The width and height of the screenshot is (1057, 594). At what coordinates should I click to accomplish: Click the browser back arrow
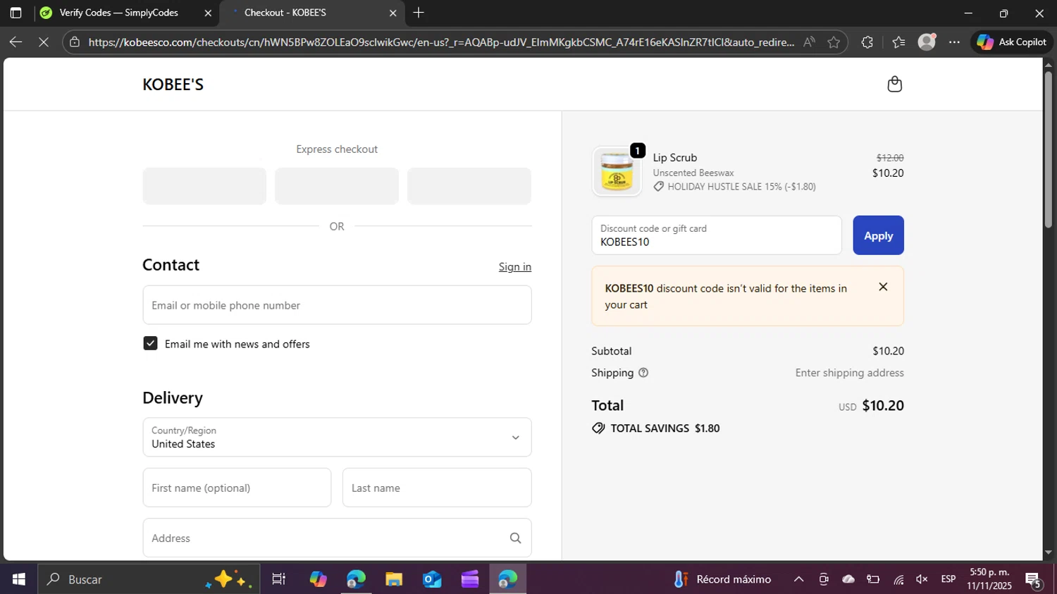point(16,42)
